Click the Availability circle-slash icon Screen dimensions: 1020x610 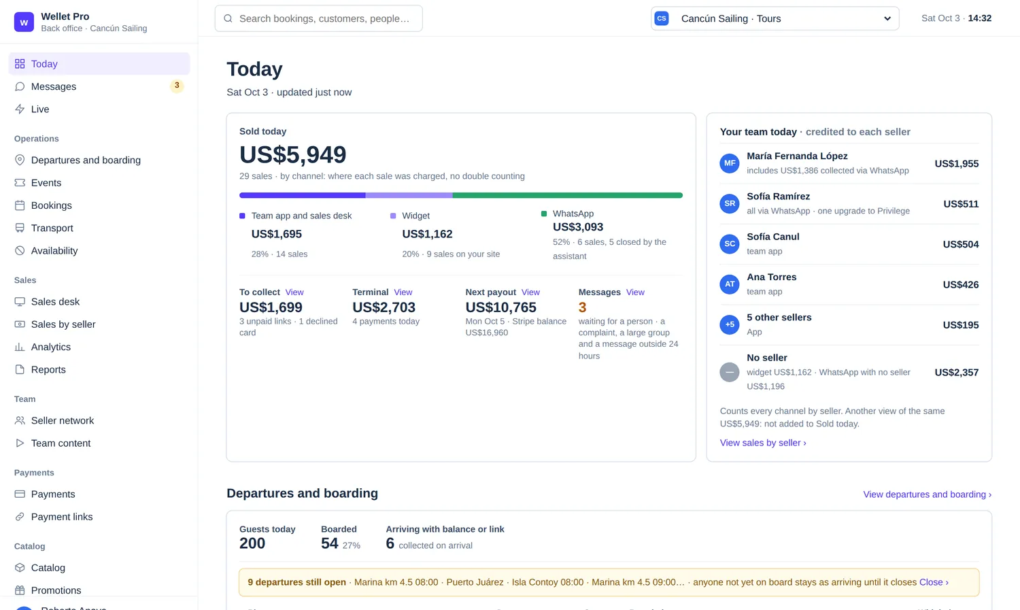20,250
